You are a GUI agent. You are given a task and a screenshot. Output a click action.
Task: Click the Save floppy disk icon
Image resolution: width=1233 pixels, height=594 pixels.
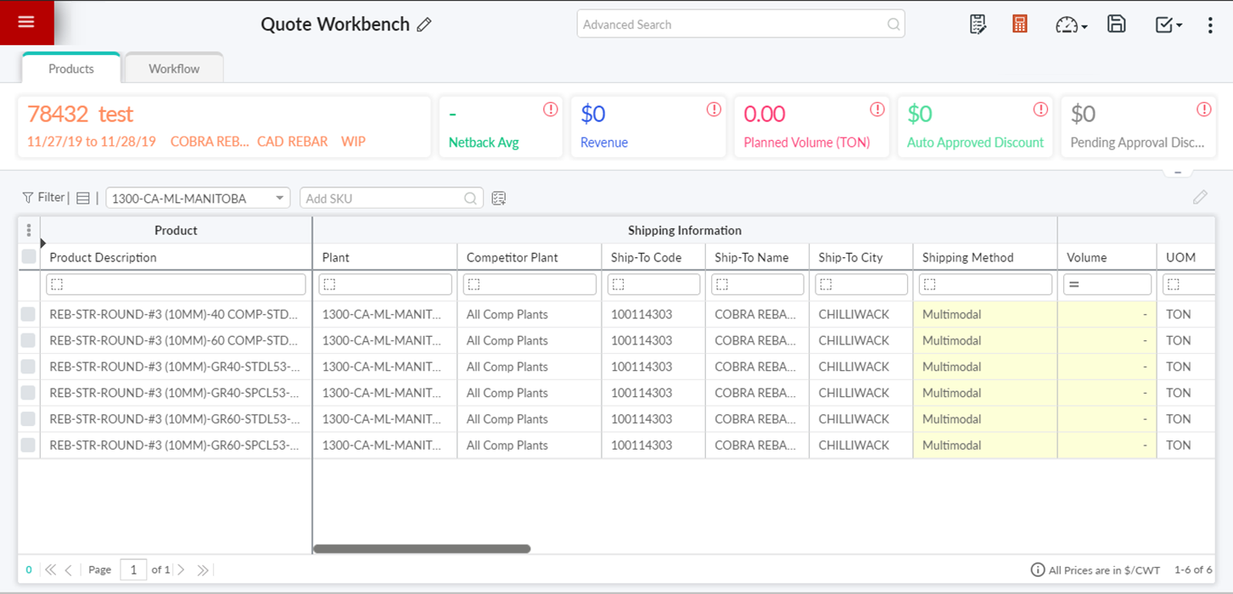coord(1117,25)
